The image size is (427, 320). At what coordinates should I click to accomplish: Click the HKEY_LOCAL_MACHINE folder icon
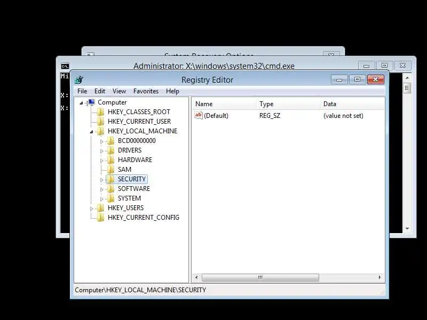pos(100,131)
